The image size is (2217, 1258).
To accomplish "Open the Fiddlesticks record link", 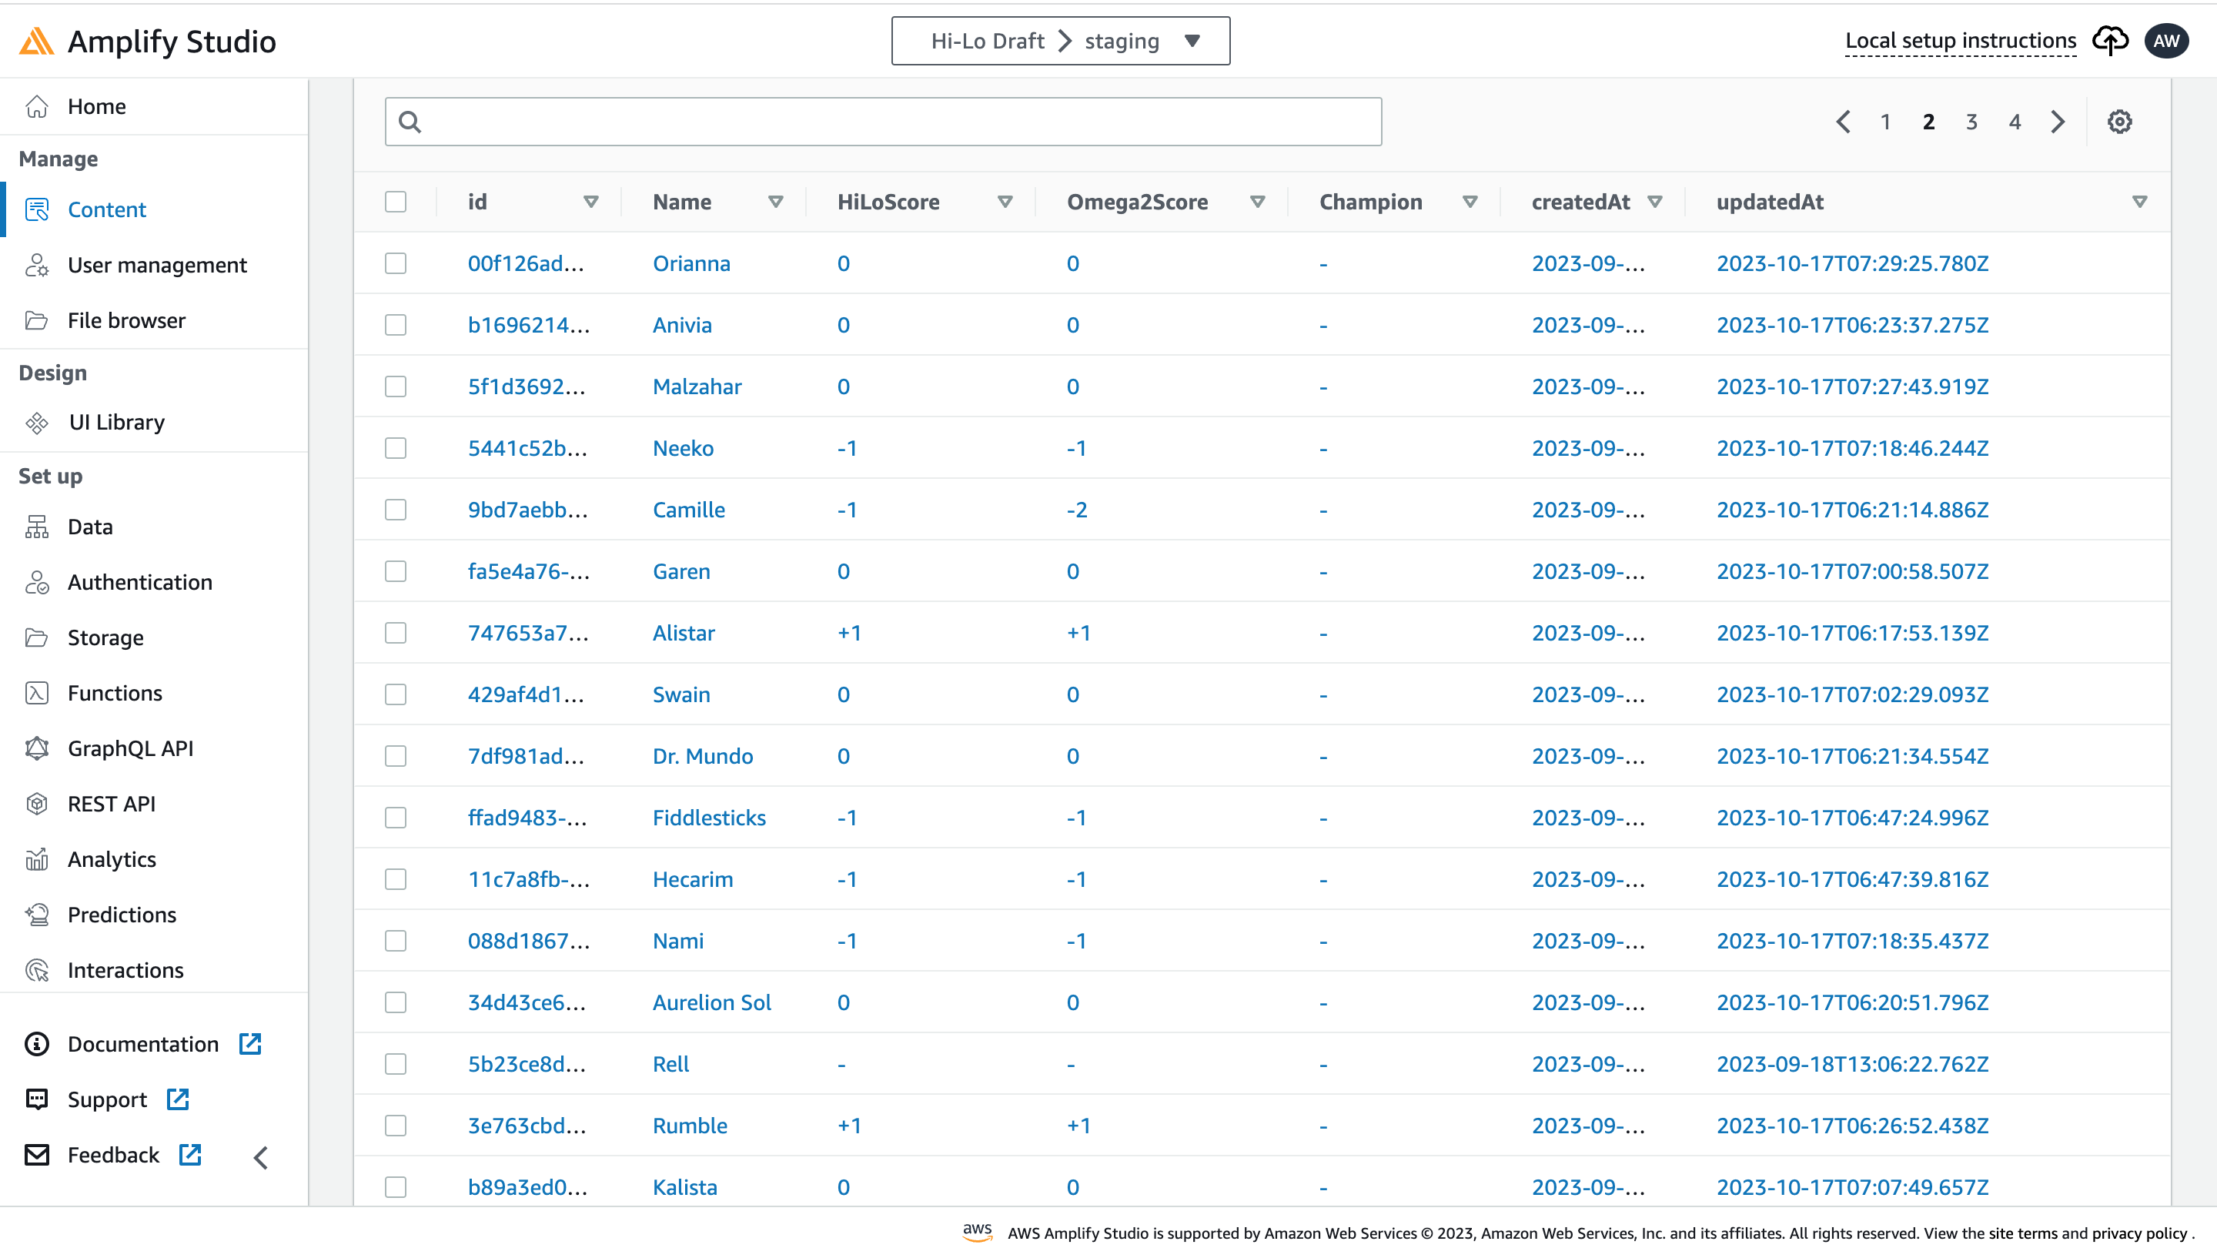I will 708,818.
